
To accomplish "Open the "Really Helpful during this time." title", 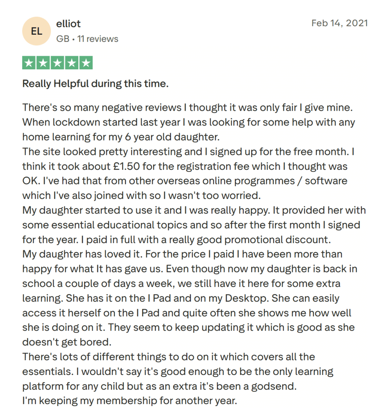I will (95, 84).
